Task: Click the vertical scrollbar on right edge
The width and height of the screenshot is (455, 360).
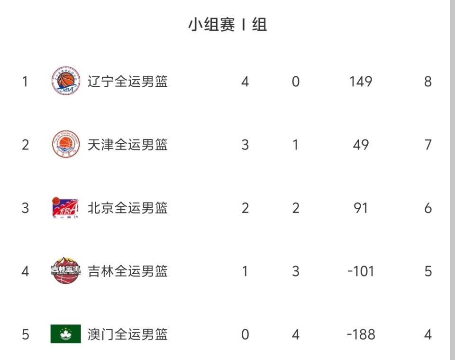Action: point(452,180)
